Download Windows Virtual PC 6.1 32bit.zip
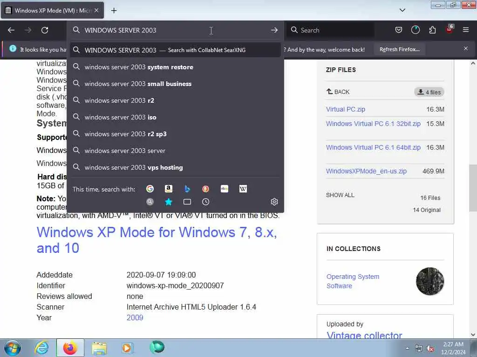This screenshot has width=477, height=357. click(373, 124)
